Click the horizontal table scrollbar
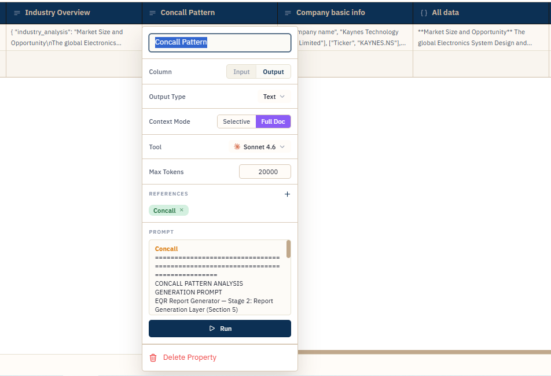This screenshot has height=376, width=551. tap(424, 352)
